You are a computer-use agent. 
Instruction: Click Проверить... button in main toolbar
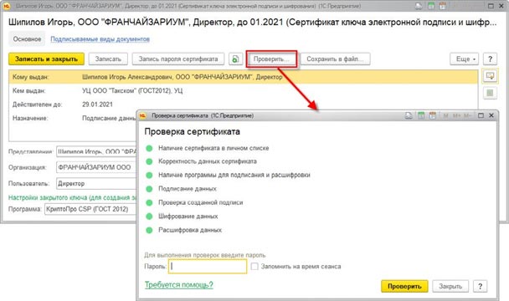click(x=271, y=59)
